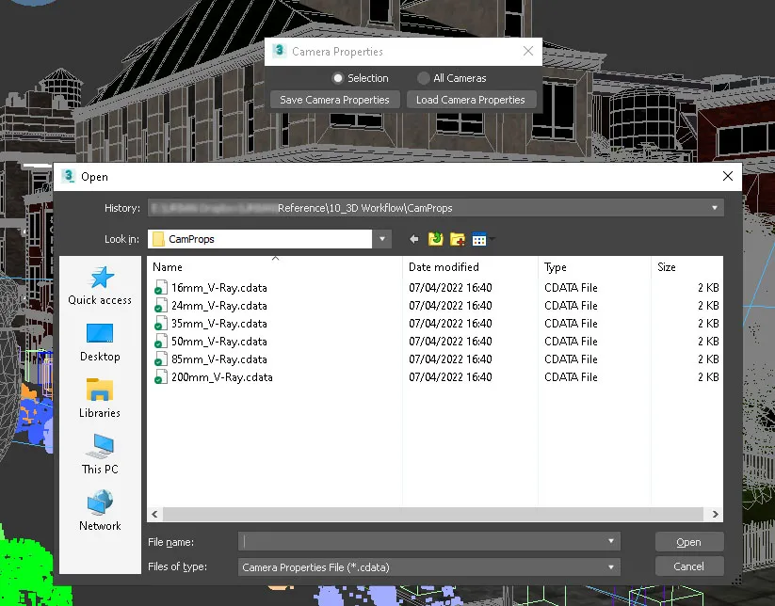The width and height of the screenshot is (775, 606).
Task: Click the 3ds Max icon in the Open dialog title
Action: tap(68, 176)
